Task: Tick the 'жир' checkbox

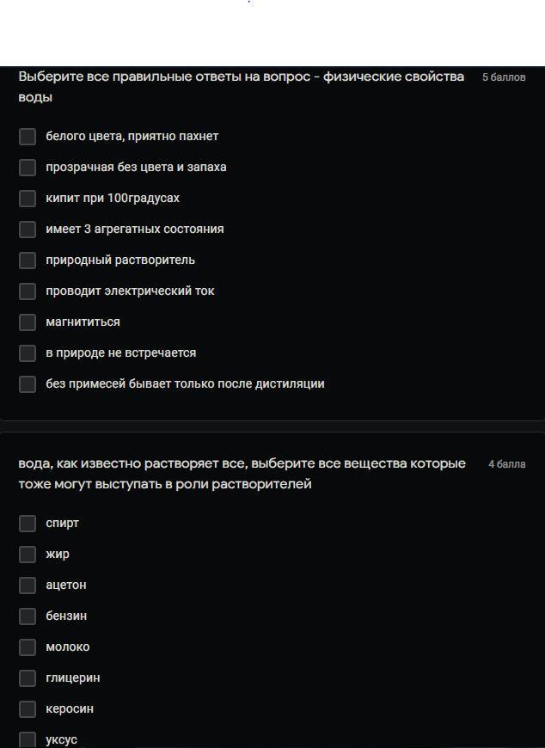Action: 28,555
